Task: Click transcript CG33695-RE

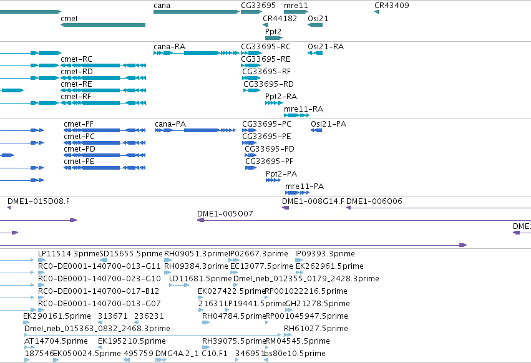Action: tap(251, 65)
